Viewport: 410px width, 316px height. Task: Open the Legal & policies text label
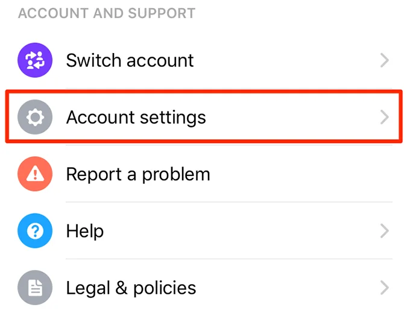[131, 288]
